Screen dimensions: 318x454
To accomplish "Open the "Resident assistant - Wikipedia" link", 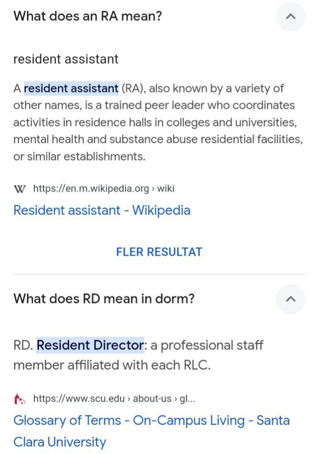I will [102, 210].
